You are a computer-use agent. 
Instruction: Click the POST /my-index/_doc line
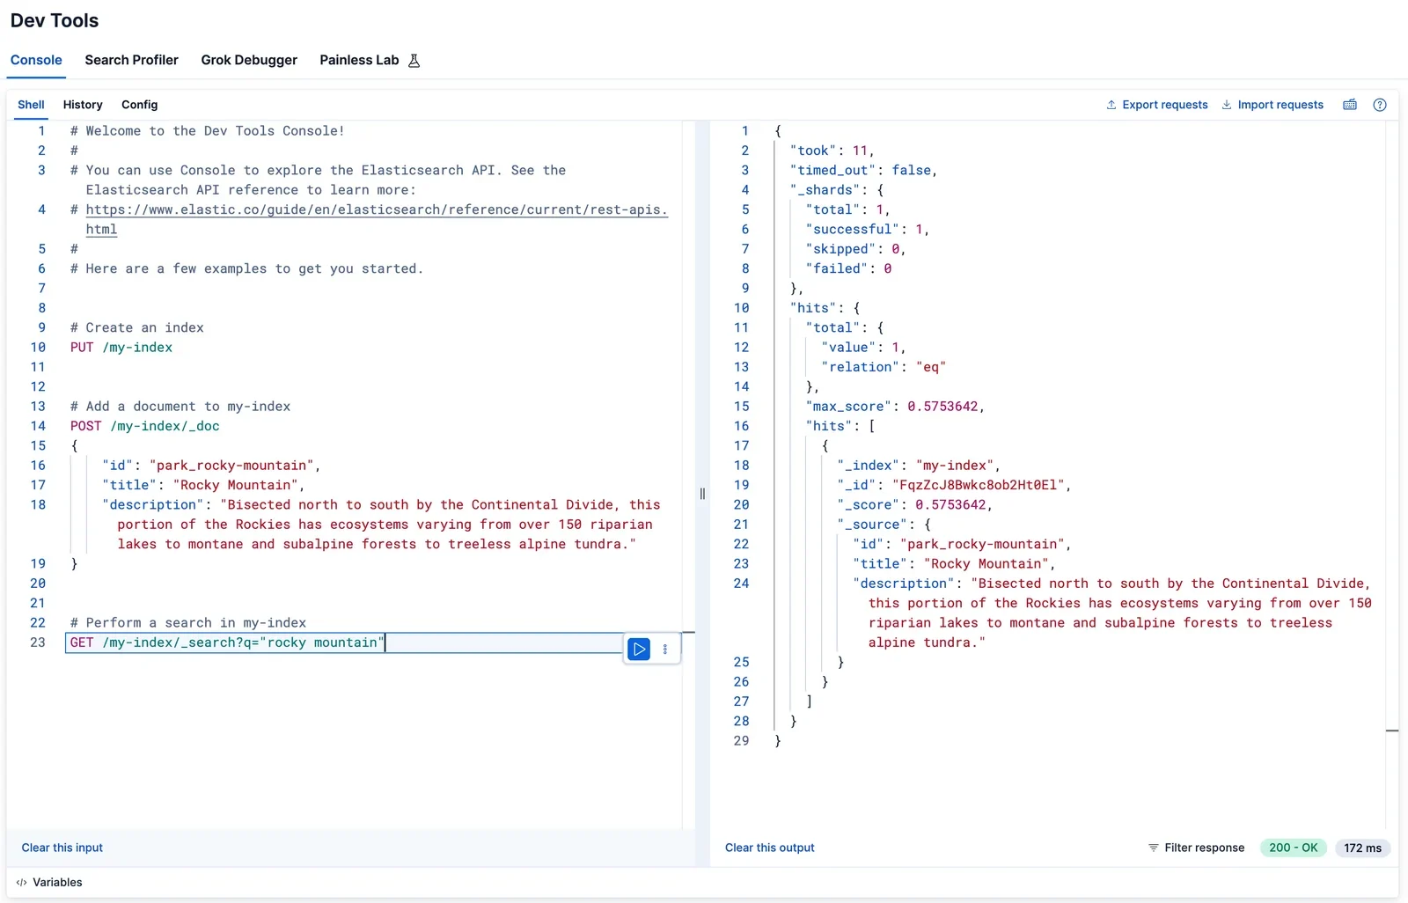click(145, 426)
